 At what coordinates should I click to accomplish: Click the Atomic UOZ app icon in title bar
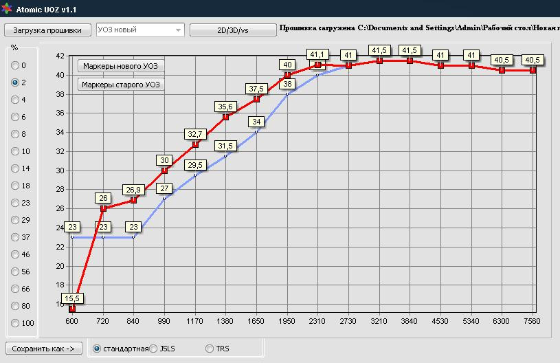click(6, 8)
